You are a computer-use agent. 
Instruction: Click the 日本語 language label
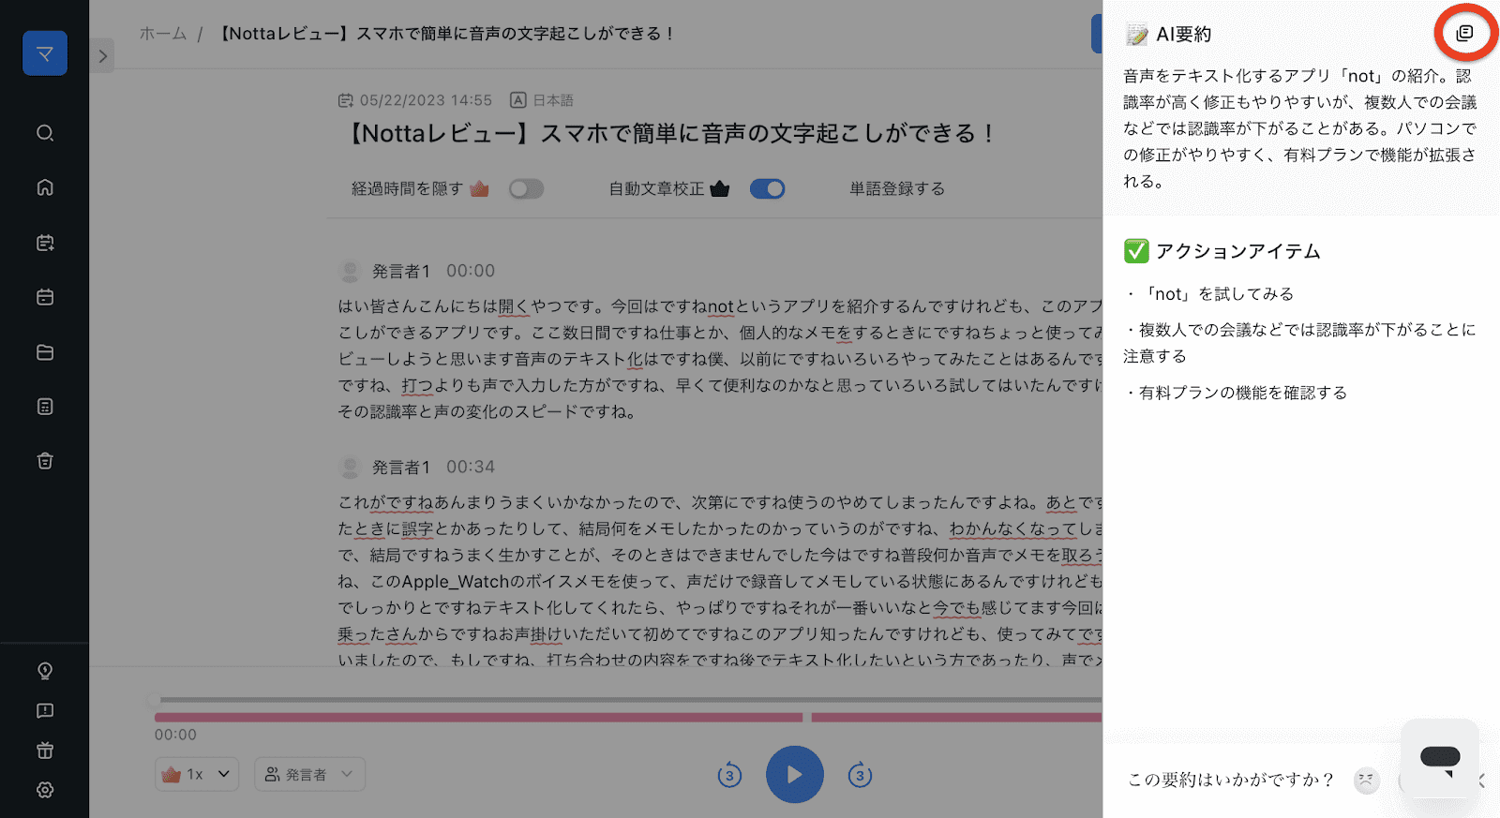(x=553, y=100)
